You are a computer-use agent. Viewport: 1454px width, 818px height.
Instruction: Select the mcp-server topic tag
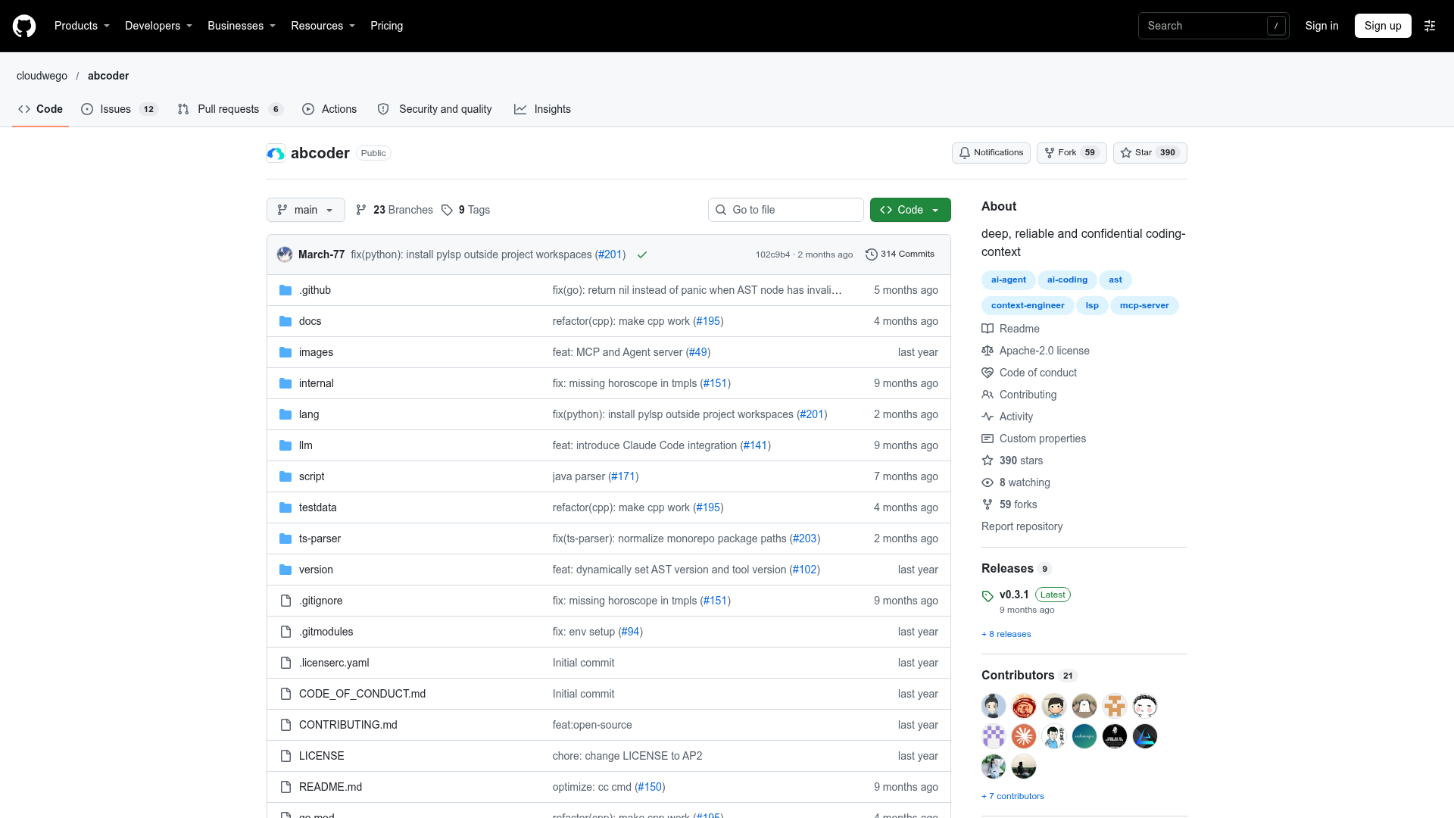pos(1144,305)
